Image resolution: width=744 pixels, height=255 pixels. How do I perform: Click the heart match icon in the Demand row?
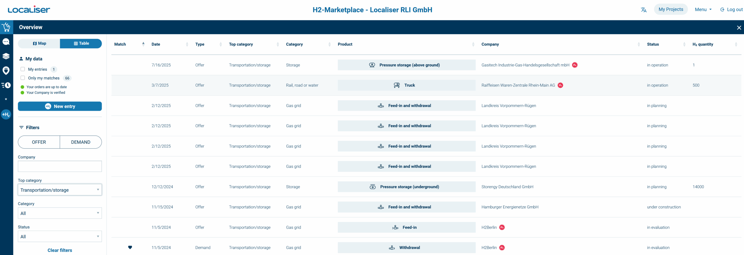130,247
